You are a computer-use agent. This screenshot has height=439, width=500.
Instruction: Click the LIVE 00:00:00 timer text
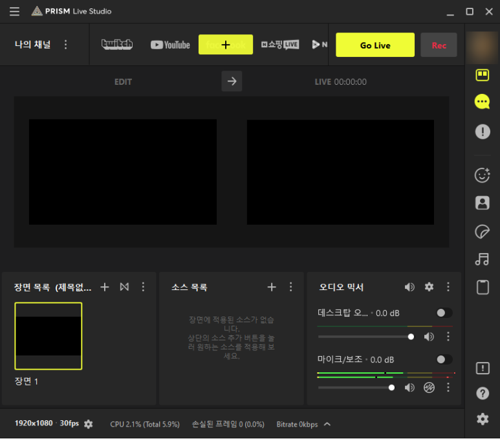(x=341, y=82)
